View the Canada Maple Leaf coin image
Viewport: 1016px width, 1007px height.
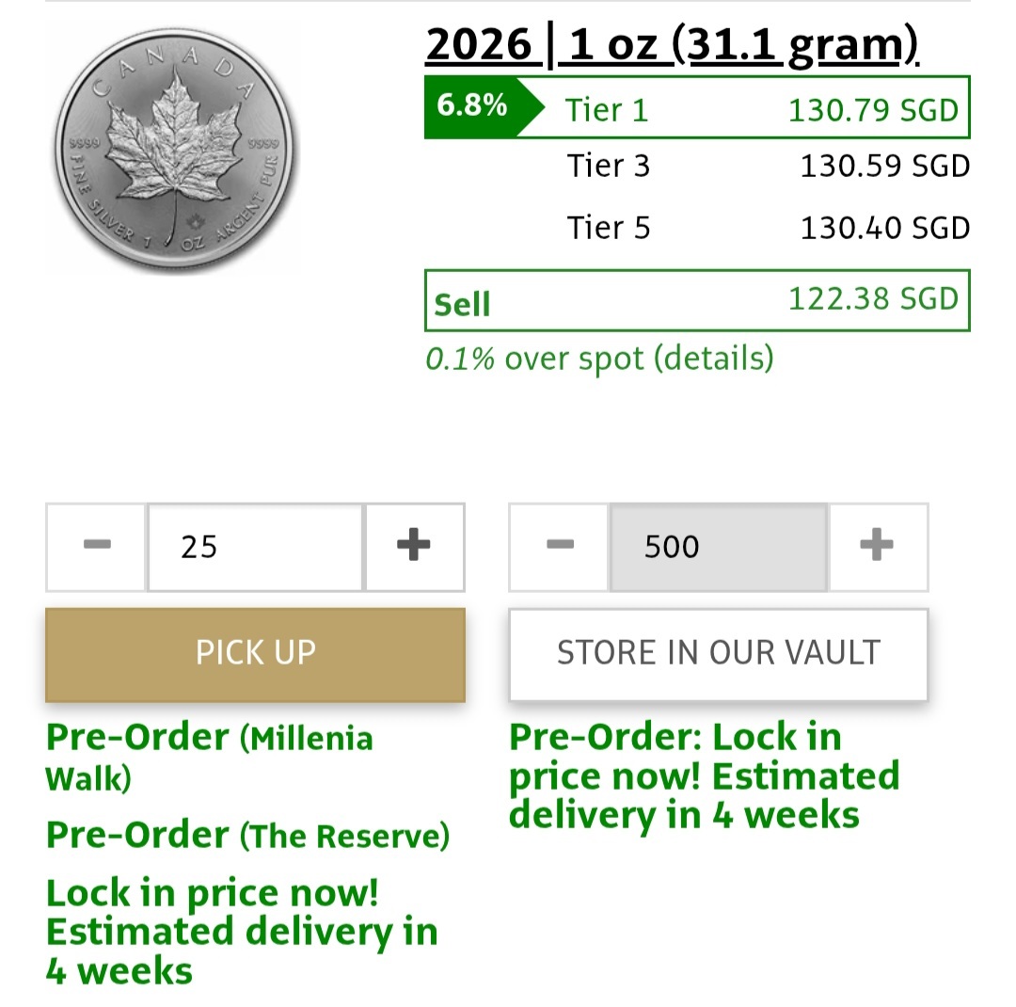(175, 149)
